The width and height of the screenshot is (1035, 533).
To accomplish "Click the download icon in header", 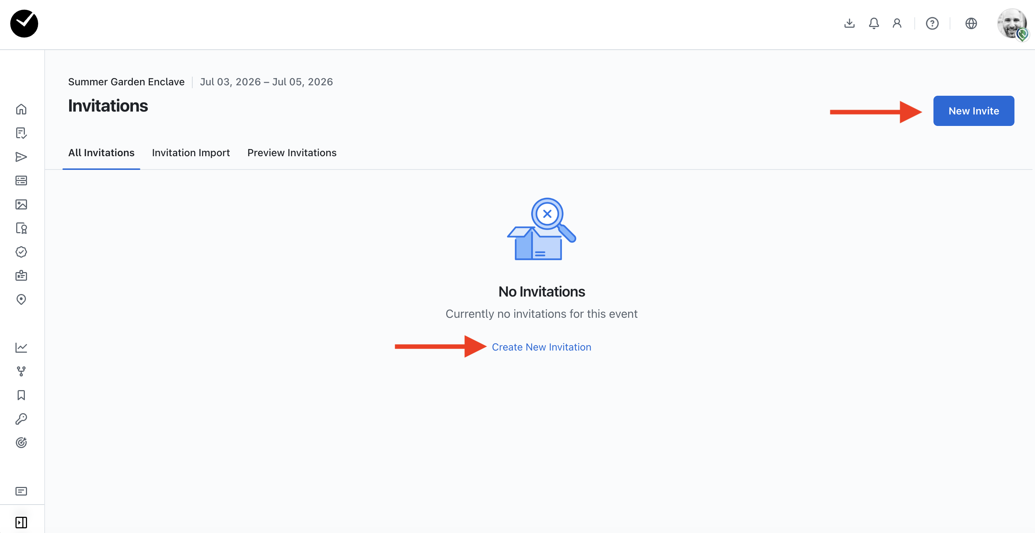I will pyautogui.click(x=849, y=23).
